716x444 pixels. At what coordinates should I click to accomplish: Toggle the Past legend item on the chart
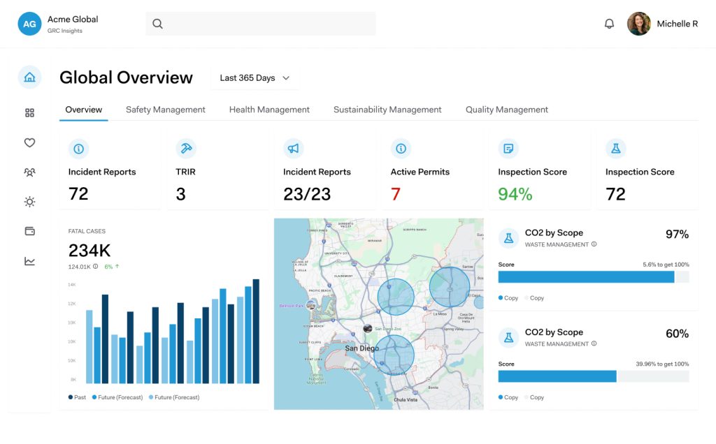[x=76, y=397]
